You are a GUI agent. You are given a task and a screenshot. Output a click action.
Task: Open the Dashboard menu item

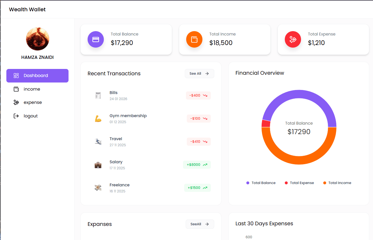pyautogui.click(x=37, y=76)
